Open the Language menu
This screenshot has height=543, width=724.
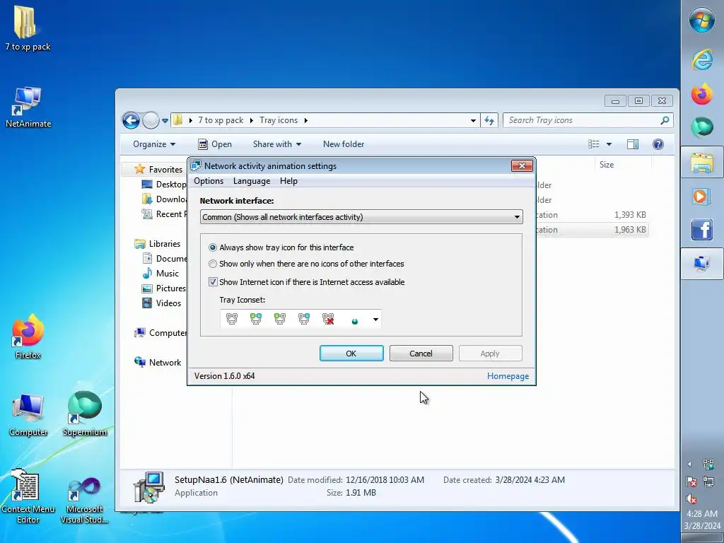click(x=252, y=181)
